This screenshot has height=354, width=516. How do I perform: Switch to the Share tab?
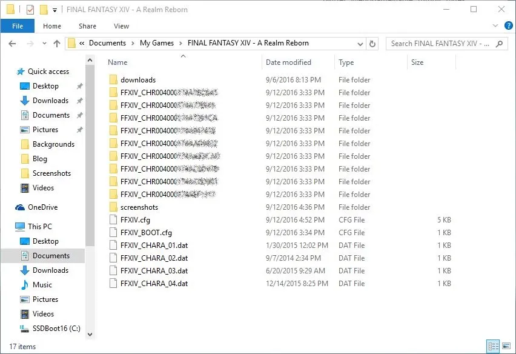coord(88,26)
